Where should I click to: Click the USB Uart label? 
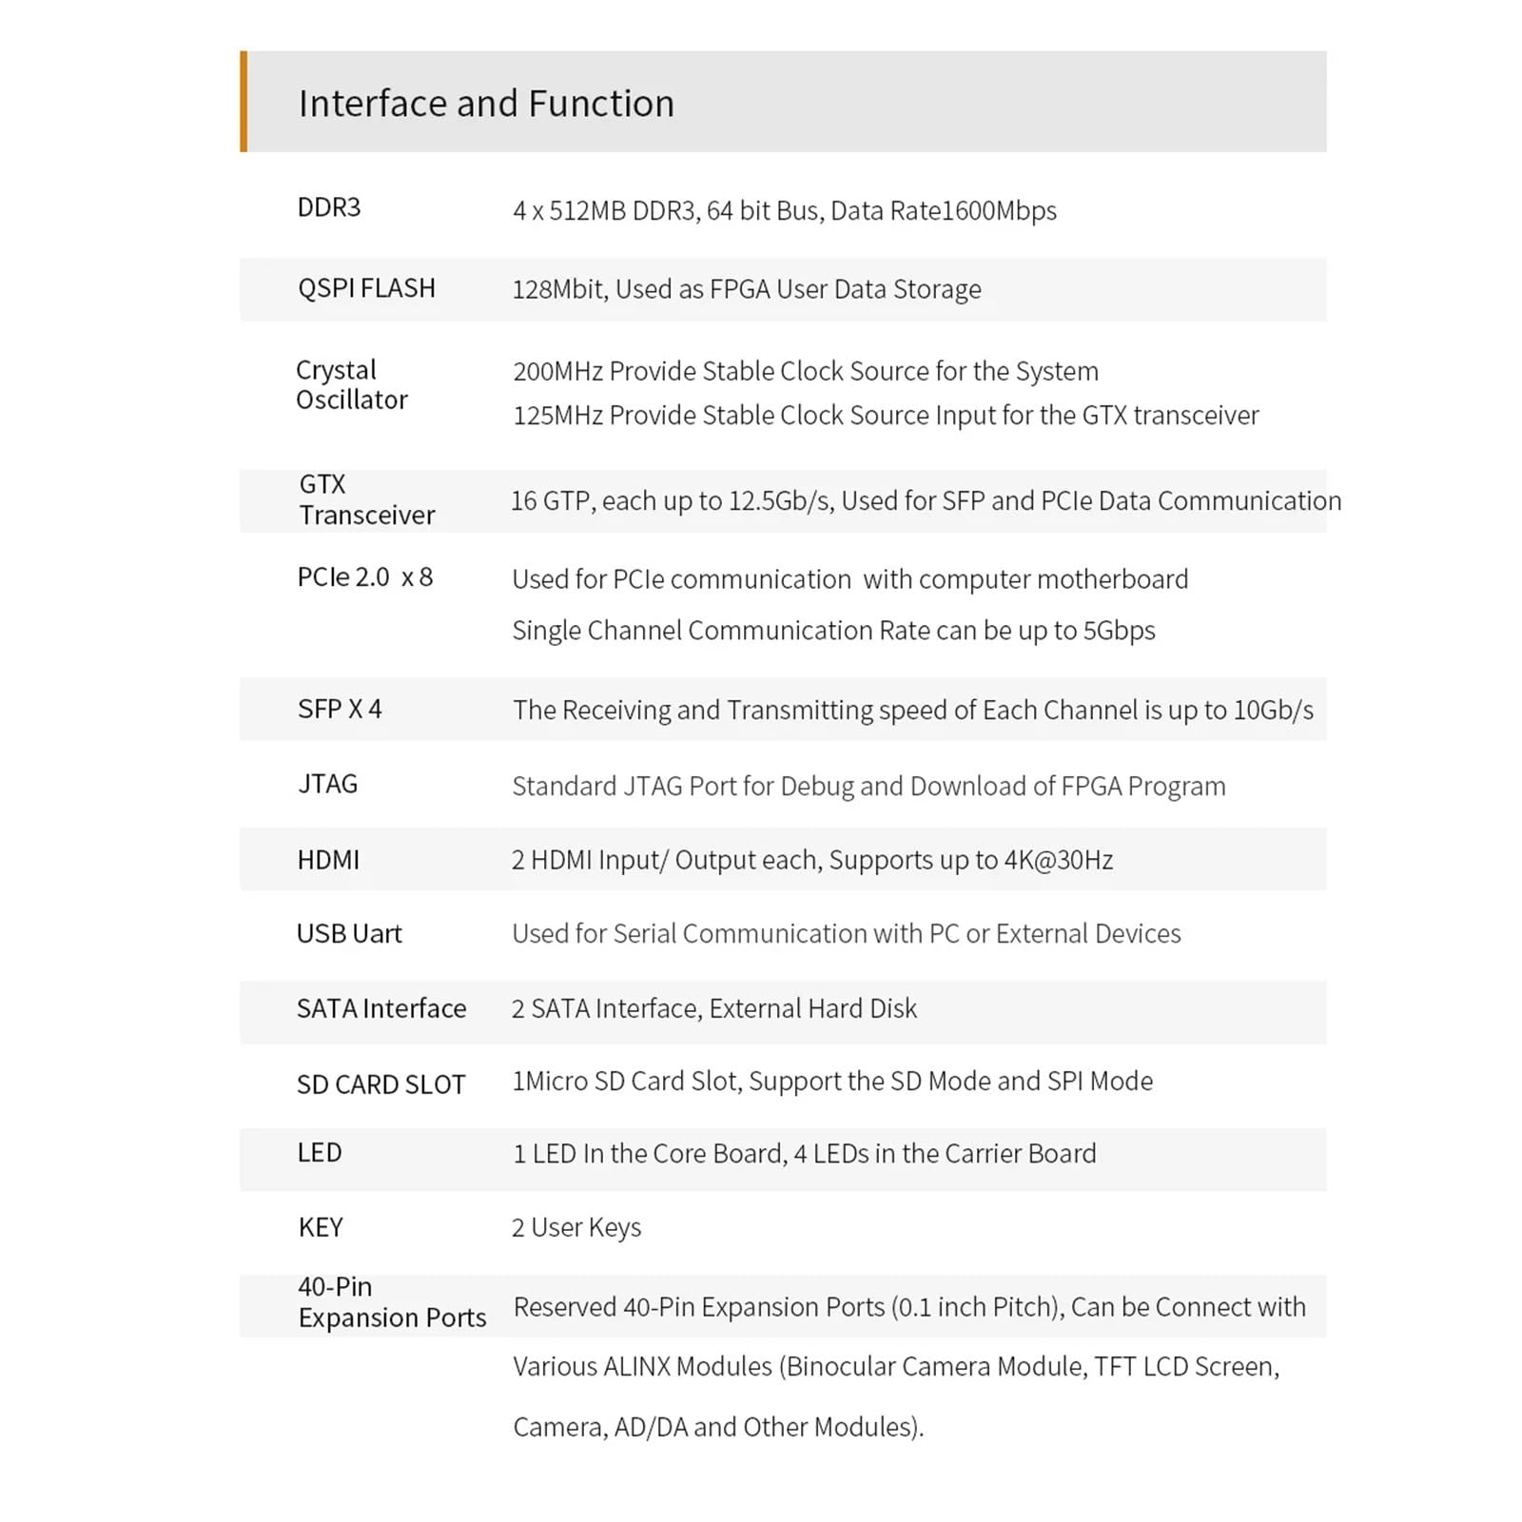349,934
